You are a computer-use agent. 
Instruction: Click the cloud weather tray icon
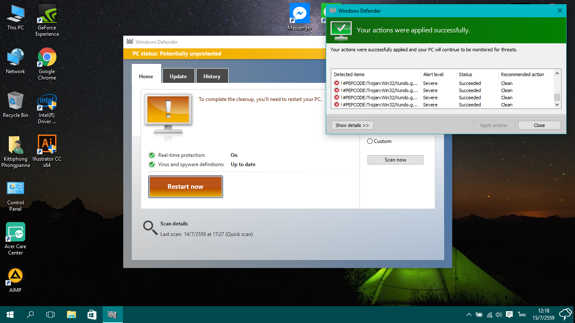click(x=565, y=314)
